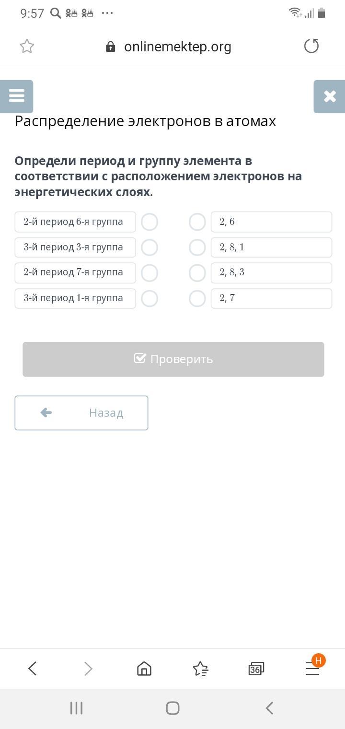
Task: Show the 36 open tabs
Action: click(256, 669)
